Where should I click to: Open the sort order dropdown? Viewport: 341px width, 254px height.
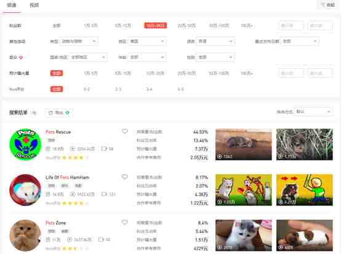[313, 112]
